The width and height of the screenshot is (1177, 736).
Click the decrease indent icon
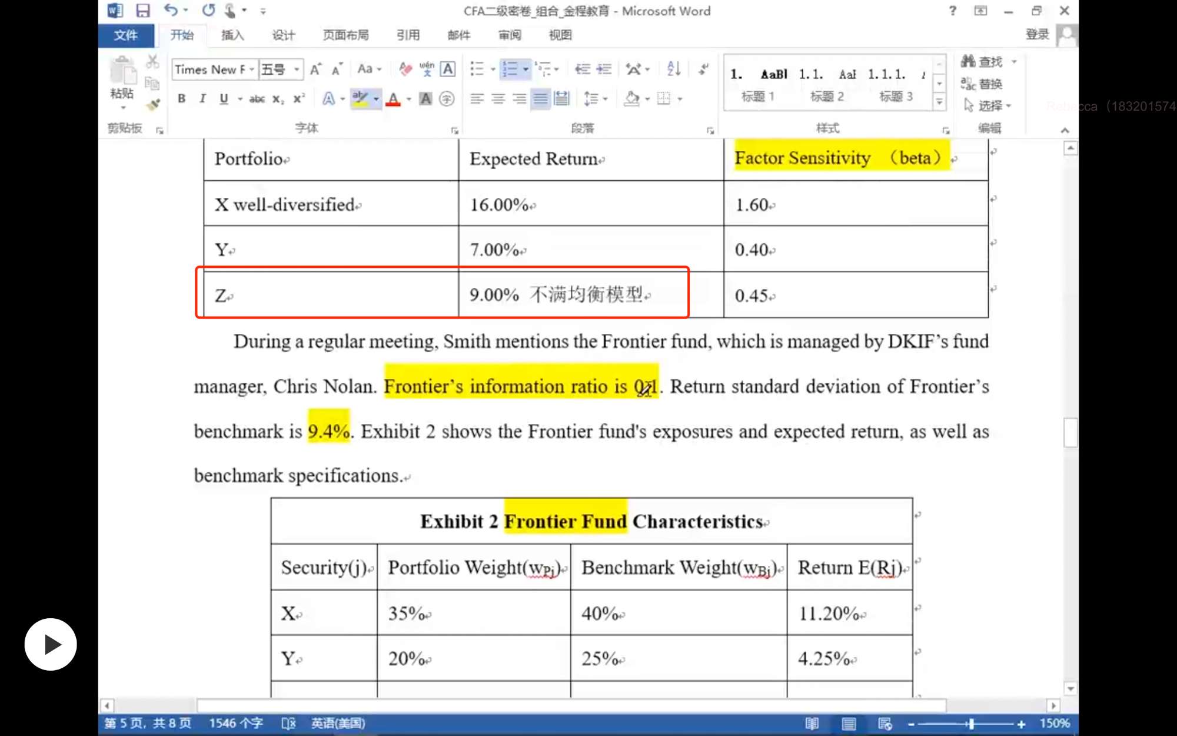tap(582, 69)
